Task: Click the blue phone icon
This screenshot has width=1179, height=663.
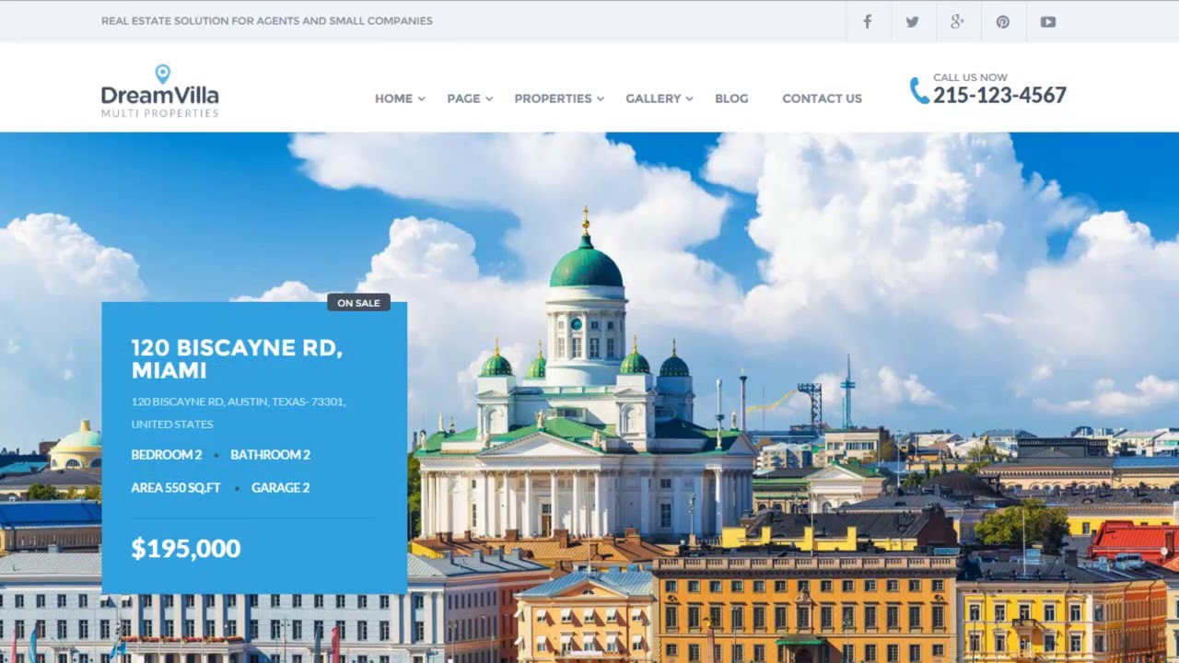Action: pos(919,90)
